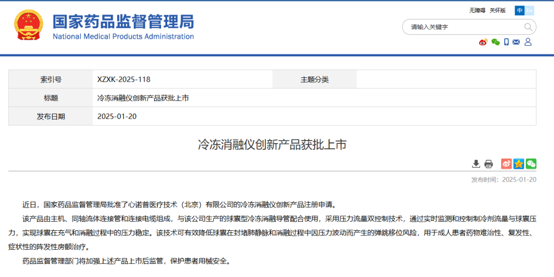This screenshot has height=277, width=554.
Task: Switch language to En English
Action: [529, 11]
